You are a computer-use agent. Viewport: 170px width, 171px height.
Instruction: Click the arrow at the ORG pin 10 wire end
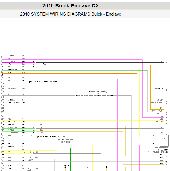coord(30,82)
